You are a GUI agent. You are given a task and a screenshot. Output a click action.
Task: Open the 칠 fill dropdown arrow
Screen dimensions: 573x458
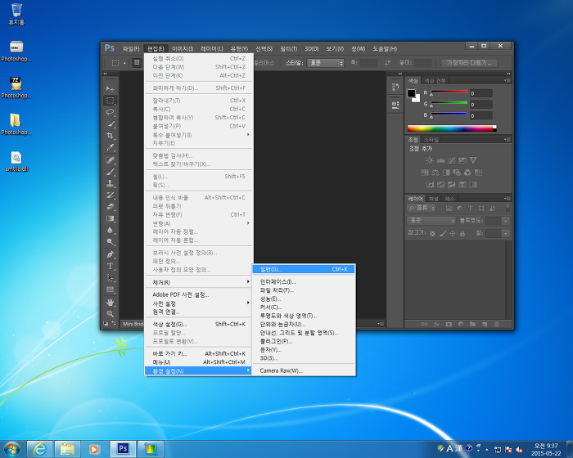pyautogui.click(x=505, y=233)
